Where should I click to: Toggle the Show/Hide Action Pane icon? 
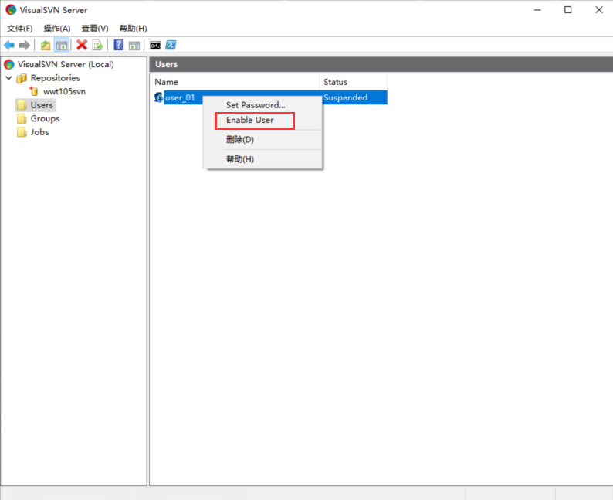[x=134, y=45]
